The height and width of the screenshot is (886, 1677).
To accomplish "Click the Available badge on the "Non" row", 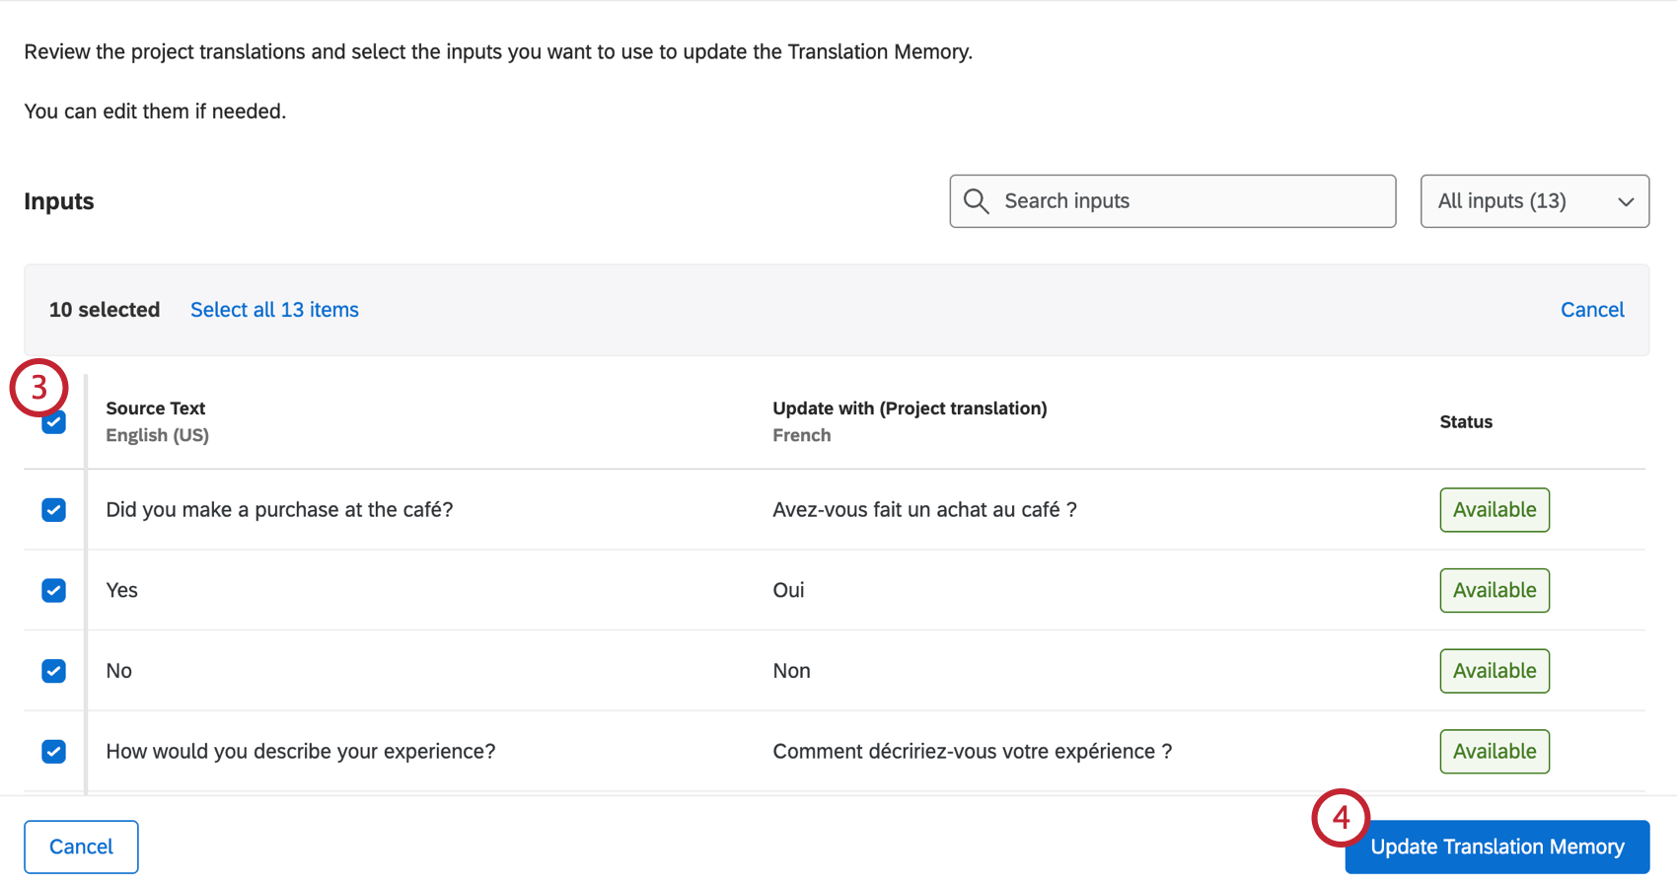I will [1494, 671].
